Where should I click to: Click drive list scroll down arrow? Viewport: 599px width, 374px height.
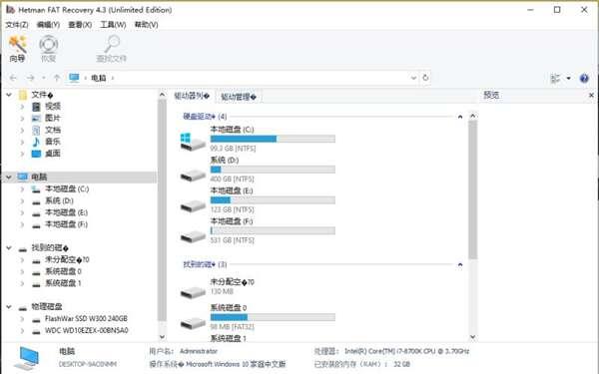point(473,337)
